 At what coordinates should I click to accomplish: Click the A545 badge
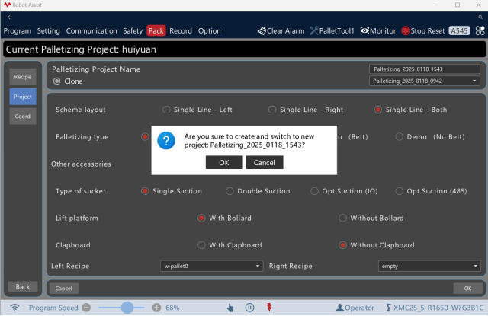[459, 30]
